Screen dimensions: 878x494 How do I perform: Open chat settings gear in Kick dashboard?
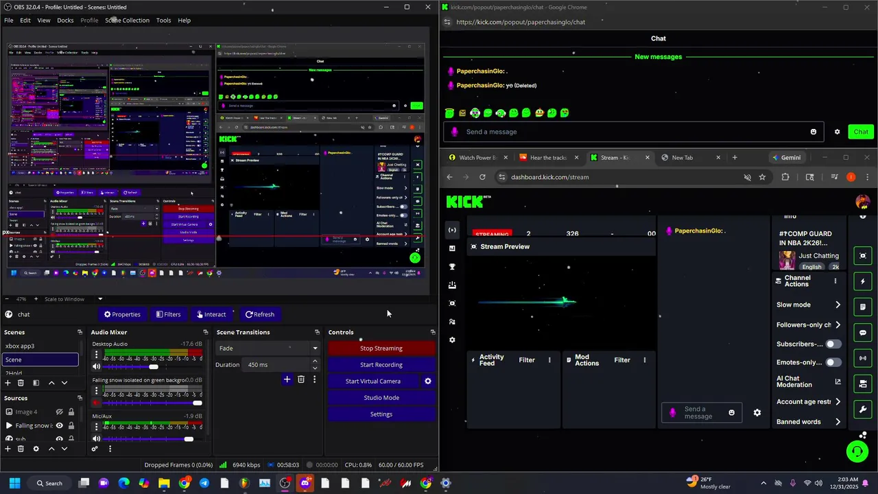[x=757, y=412]
